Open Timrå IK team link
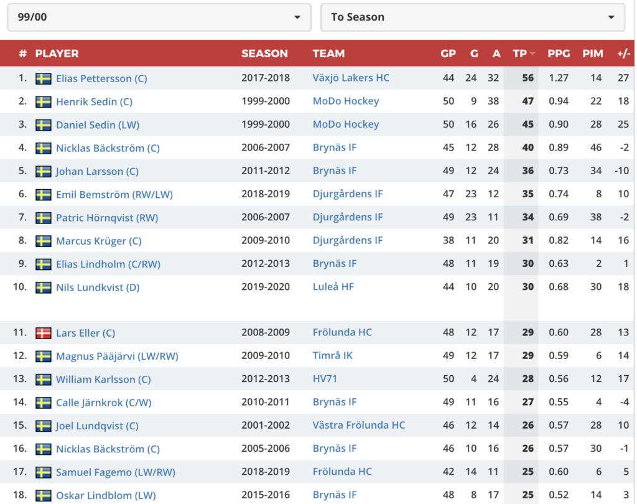The height and width of the screenshot is (504, 637). coord(332,356)
